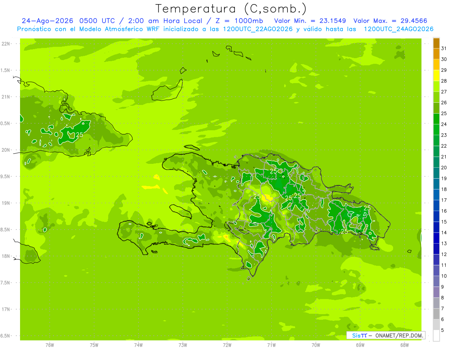Click the 'Sisπ' logo text
The image size is (454, 350).
tap(359, 335)
